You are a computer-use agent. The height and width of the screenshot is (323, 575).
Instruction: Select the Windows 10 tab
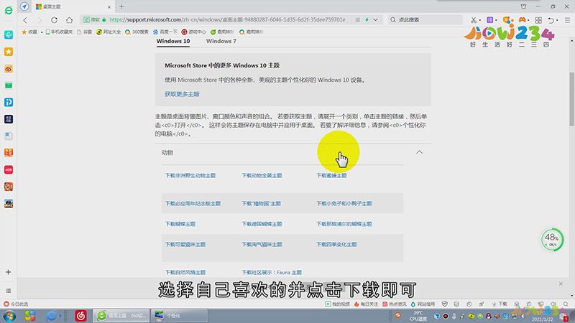pyautogui.click(x=173, y=41)
